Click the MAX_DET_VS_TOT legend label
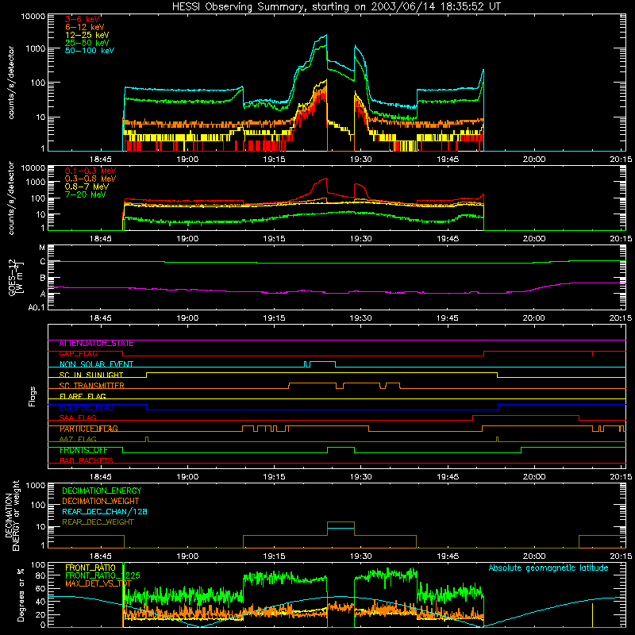 (98, 583)
